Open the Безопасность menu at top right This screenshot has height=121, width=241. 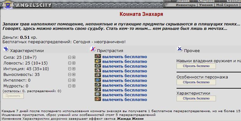coord(234,1)
